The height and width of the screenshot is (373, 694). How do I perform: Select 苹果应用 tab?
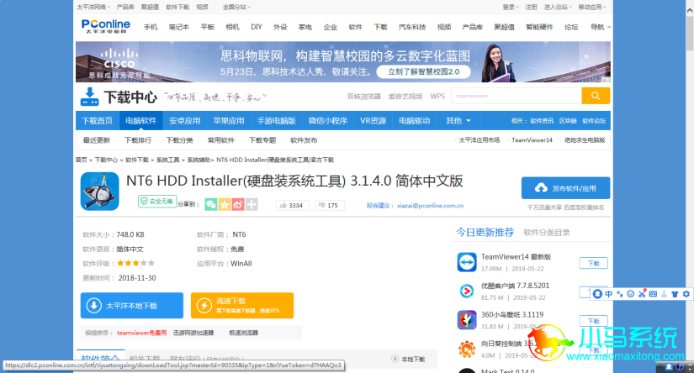228,121
